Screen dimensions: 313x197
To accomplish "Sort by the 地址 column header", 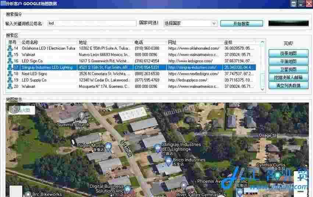I will click(83, 42).
